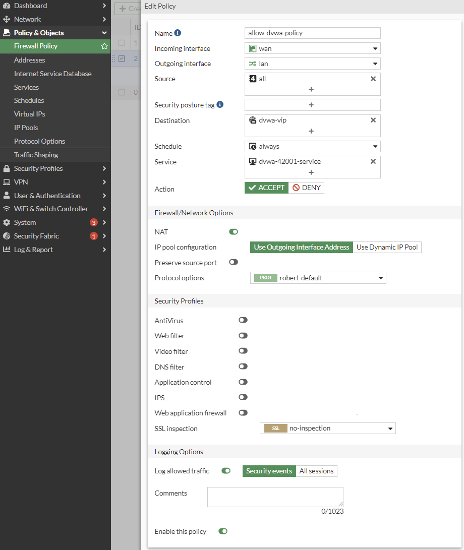Remove dvwa-42001-service from Service
464x550 pixels.
[x=373, y=162]
